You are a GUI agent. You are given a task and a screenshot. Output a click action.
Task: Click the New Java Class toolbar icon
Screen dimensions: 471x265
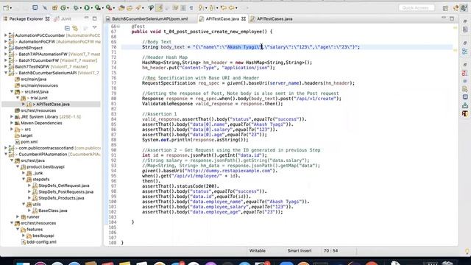[x=63, y=8]
